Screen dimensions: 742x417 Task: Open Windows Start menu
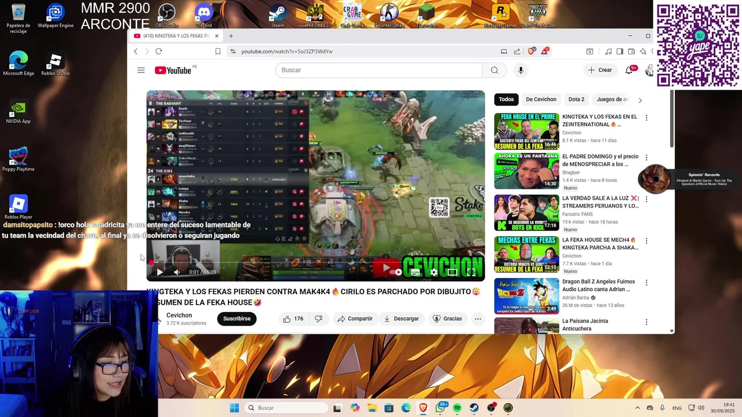[x=234, y=408]
